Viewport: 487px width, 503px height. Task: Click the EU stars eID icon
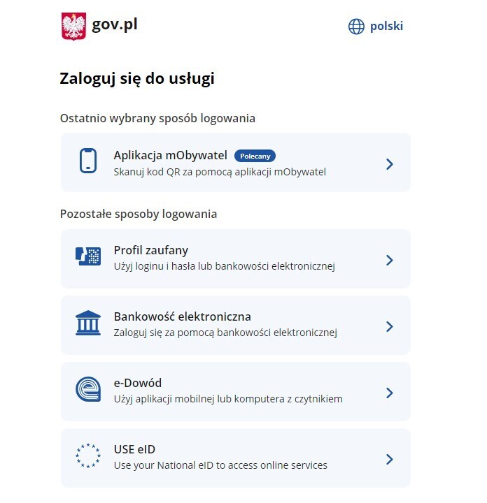pyautogui.click(x=88, y=455)
